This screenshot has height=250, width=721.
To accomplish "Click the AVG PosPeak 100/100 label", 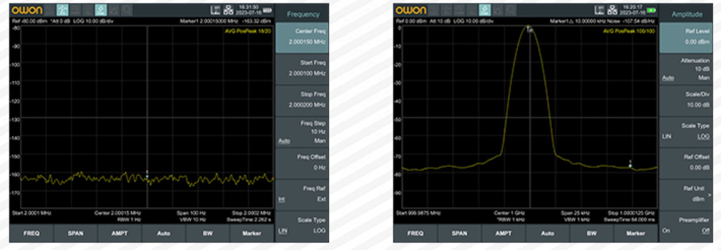I will (x=629, y=31).
